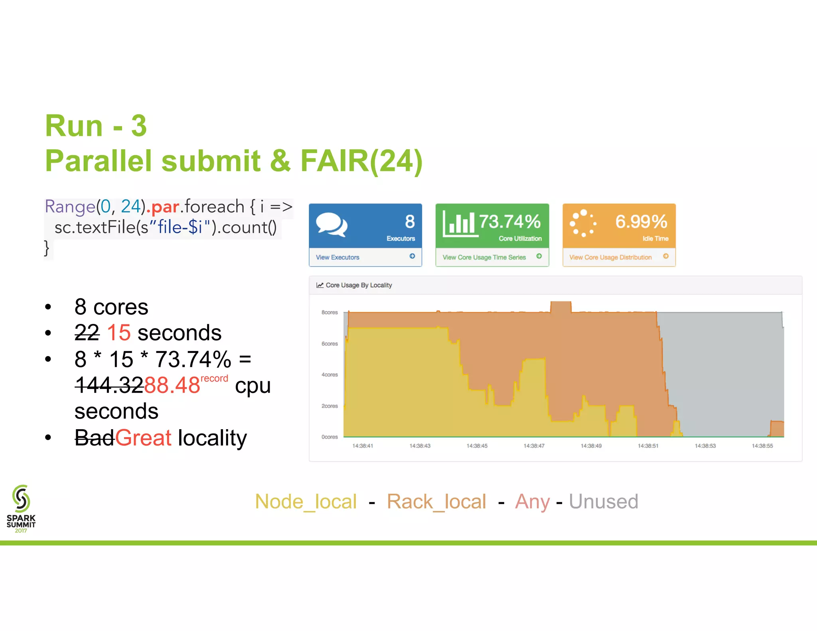The height and width of the screenshot is (631, 817).
Task: Click the 14:38:41 time axis label
Action: [x=363, y=446]
